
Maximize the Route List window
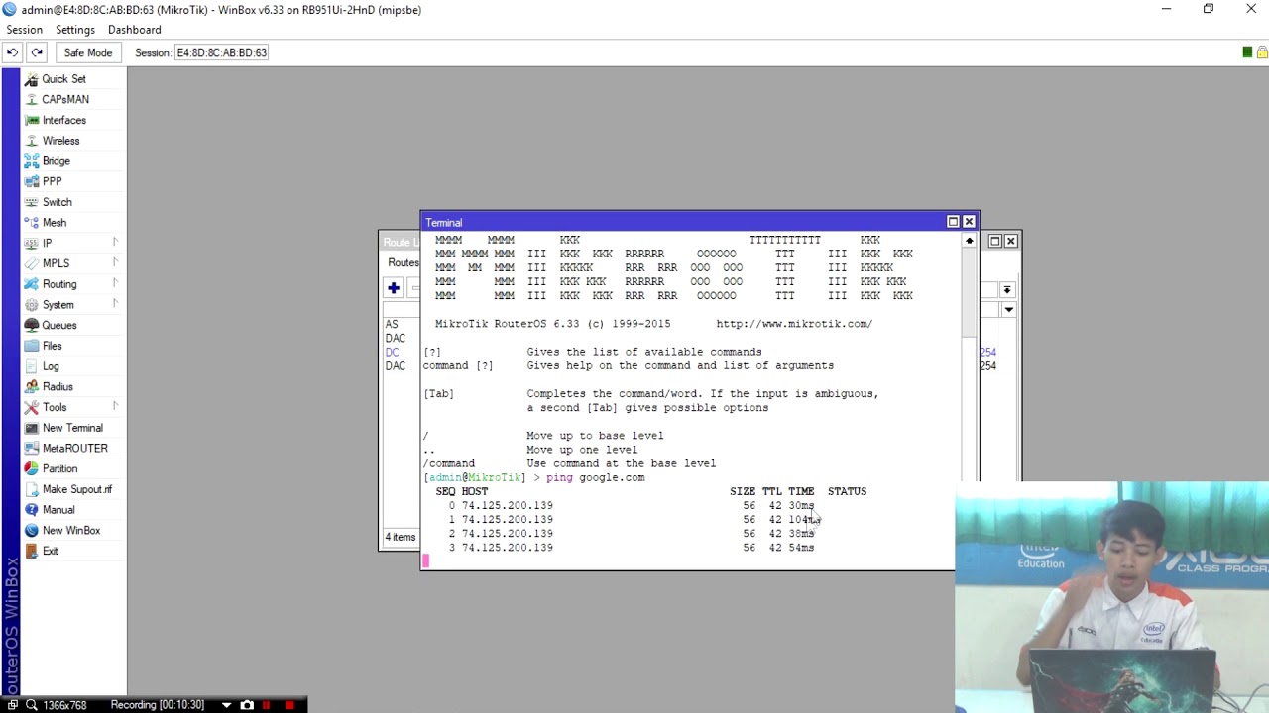(994, 241)
